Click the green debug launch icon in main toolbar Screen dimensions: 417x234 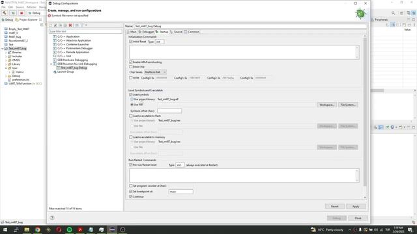tap(13, 13)
